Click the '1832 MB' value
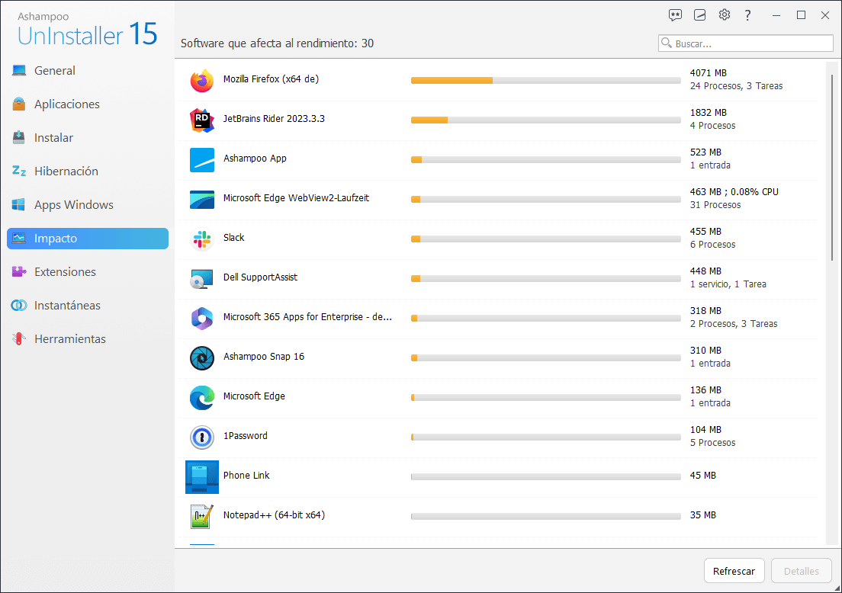 click(x=709, y=113)
